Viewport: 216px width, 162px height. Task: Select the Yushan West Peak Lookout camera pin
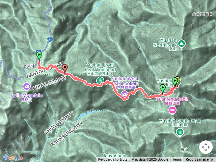point(125,94)
